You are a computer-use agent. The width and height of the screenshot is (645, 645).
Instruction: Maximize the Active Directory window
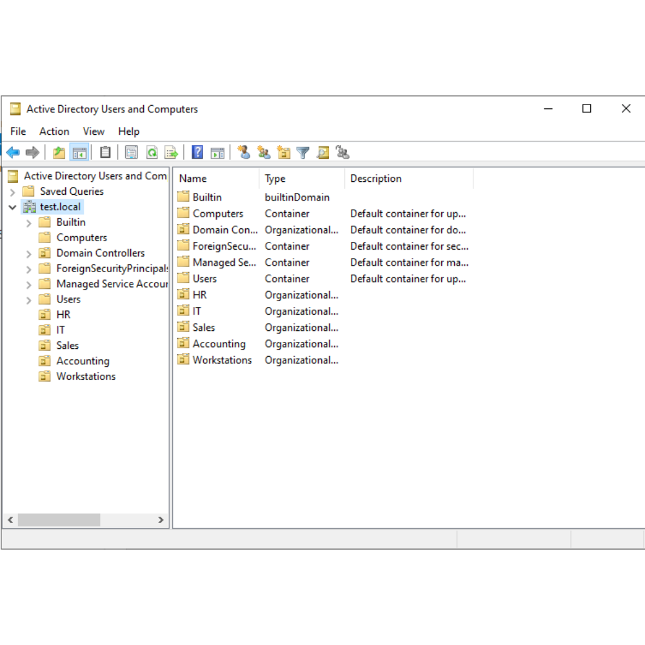(586, 108)
